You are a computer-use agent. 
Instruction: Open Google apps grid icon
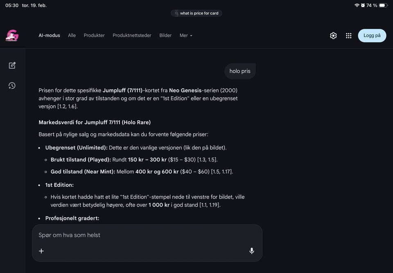click(x=349, y=36)
